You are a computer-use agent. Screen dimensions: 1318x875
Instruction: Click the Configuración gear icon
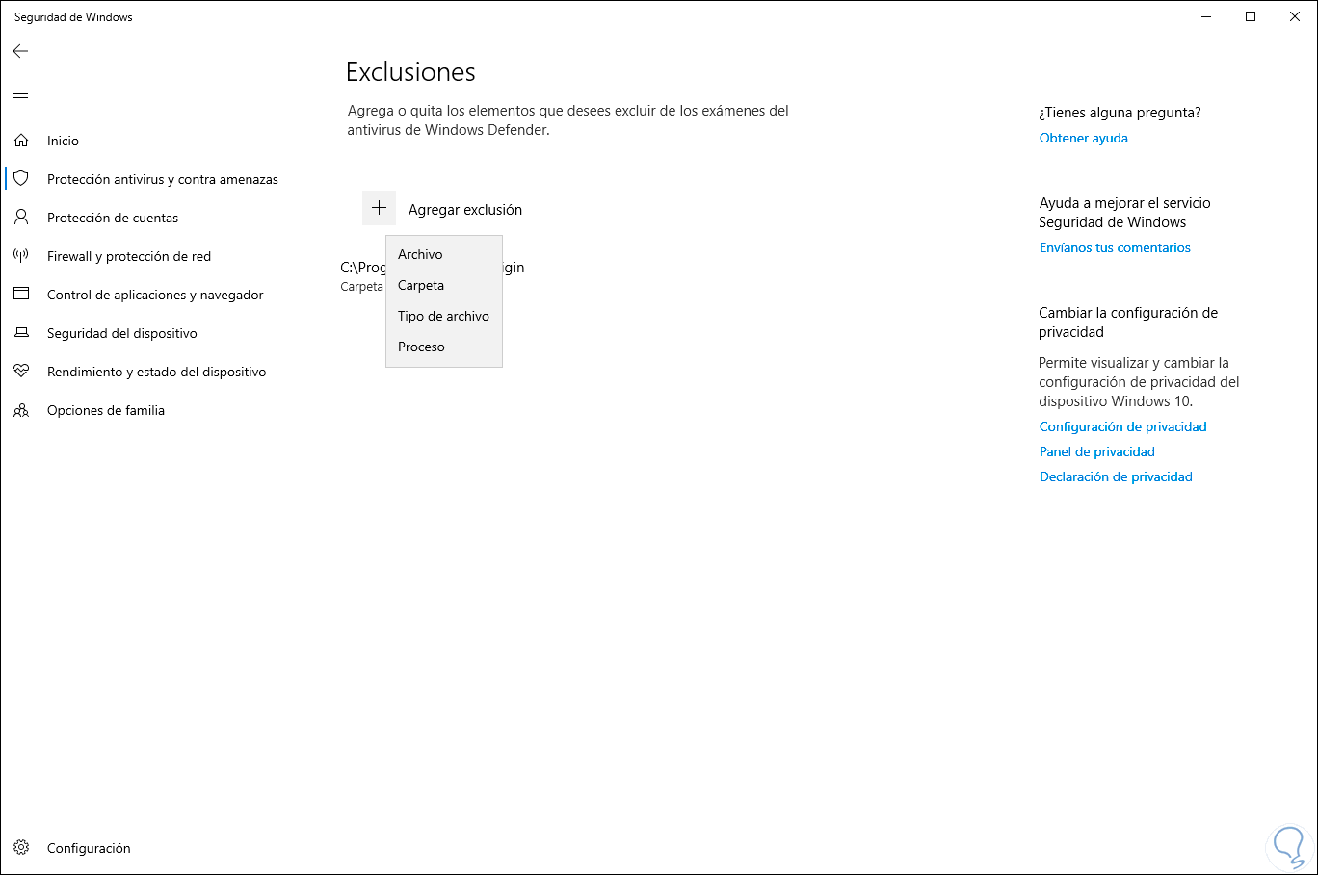tap(21, 848)
